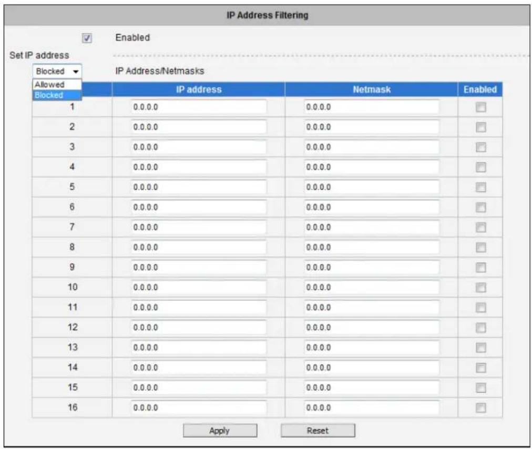The height and width of the screenshot is (449, 532).
Task: Click the IP address column header
Action: (x=199, y=89)
